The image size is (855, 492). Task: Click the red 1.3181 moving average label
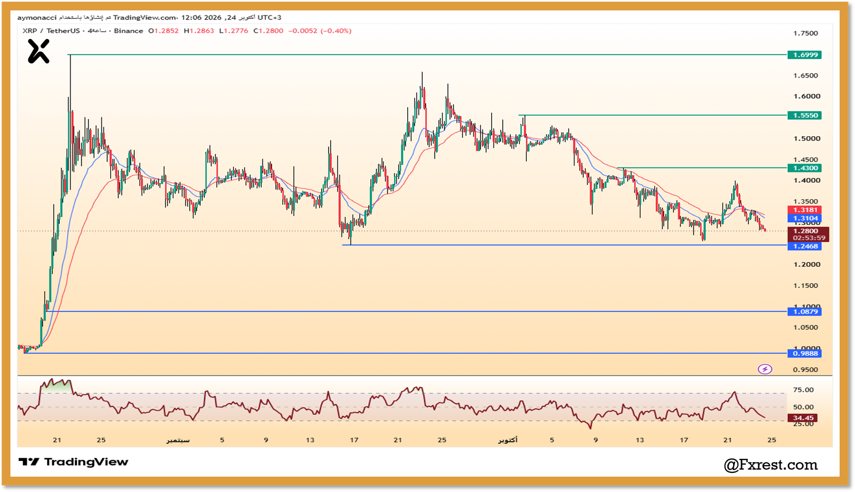[804, 210]
